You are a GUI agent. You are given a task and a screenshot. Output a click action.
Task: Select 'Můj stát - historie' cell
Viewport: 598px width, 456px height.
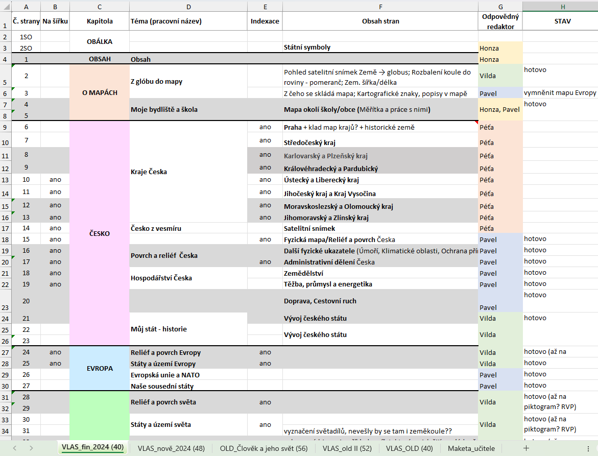pos(188,329)
